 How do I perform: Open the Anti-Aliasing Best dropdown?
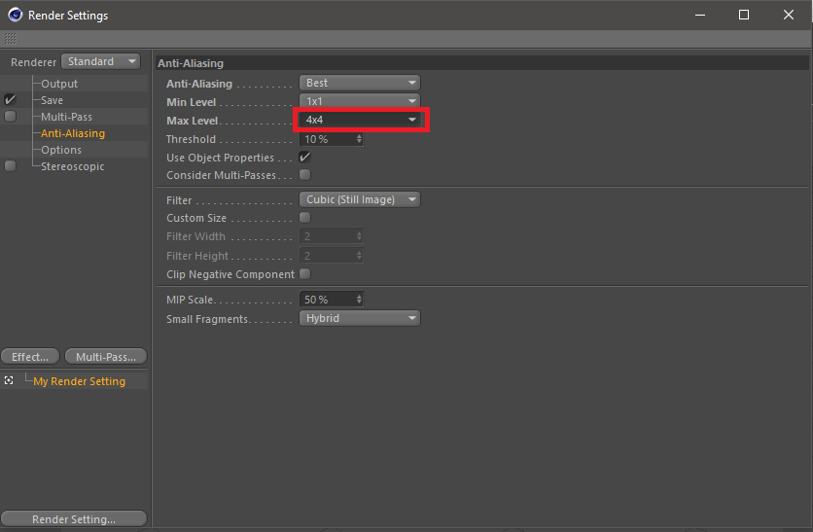(359, 83)
